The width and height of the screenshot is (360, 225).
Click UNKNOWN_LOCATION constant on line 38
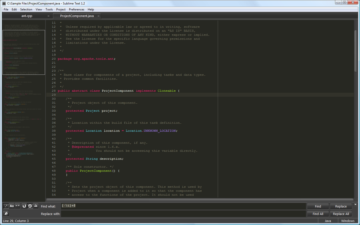tap(160, 131)
